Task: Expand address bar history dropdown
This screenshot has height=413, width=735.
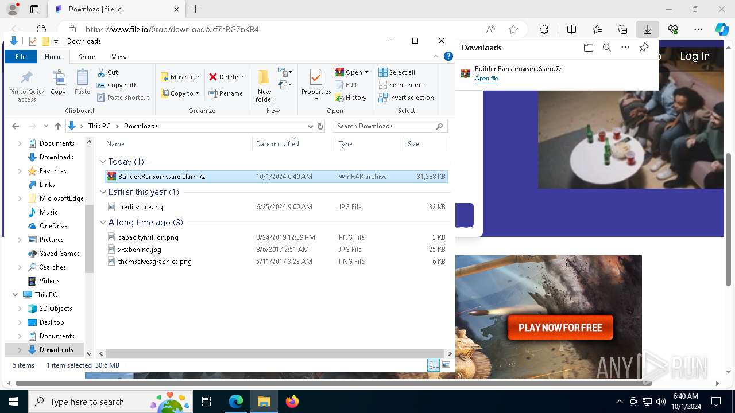Action: coord(311,126)
